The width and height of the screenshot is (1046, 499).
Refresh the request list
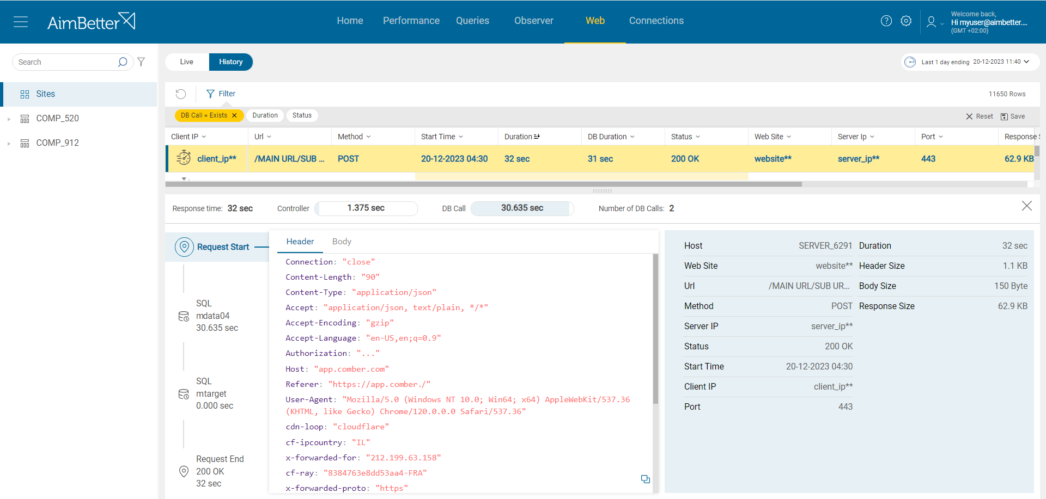point(181,94)
